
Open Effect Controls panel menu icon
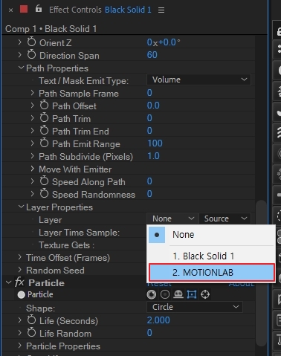tap(161, 10)
